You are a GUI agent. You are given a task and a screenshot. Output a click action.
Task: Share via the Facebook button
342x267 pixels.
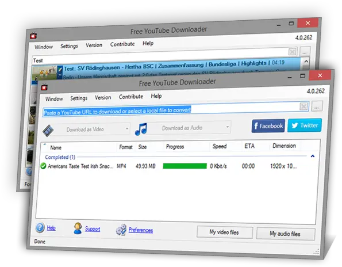coord(268,126)
